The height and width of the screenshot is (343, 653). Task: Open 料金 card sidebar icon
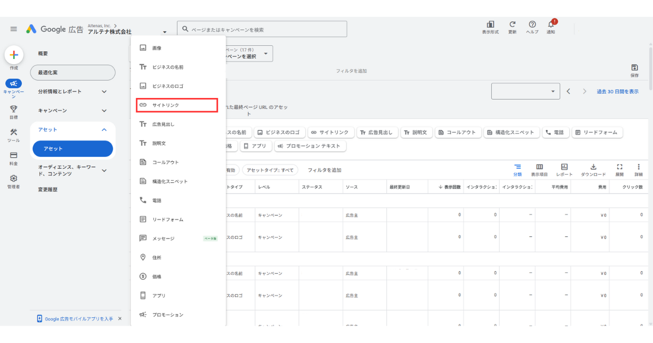pyautogui.click(x=14, y=155)
